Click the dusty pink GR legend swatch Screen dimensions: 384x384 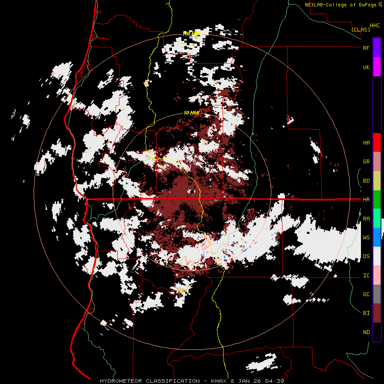click(377, 161)
